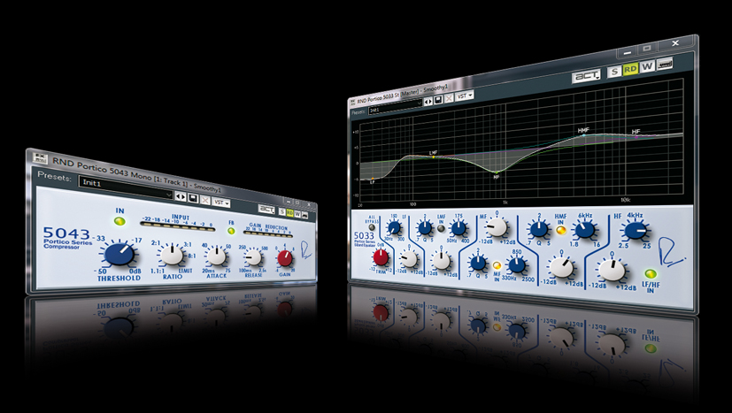Open the ACT menu in the 5033 window
Image resolution: width=732 pixels, height=413 pixels.
click(586, 75)
